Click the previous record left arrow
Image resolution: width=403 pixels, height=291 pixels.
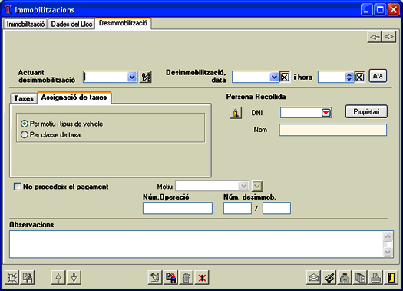tap(375, 37)
